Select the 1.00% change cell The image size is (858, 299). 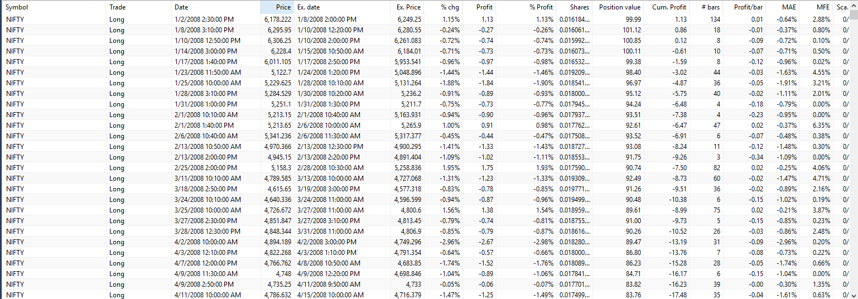pos(451,126)
